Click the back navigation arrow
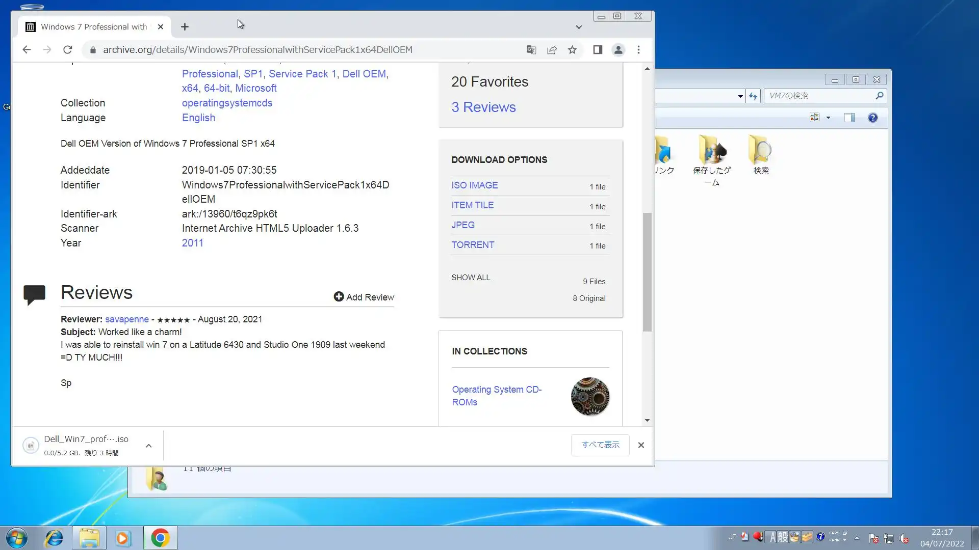This screenshot has height=550, width=979. (27, 49)
